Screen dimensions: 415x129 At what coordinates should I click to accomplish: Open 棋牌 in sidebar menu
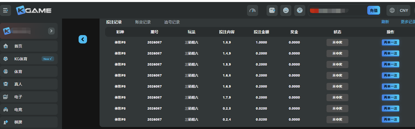(29, 122)
